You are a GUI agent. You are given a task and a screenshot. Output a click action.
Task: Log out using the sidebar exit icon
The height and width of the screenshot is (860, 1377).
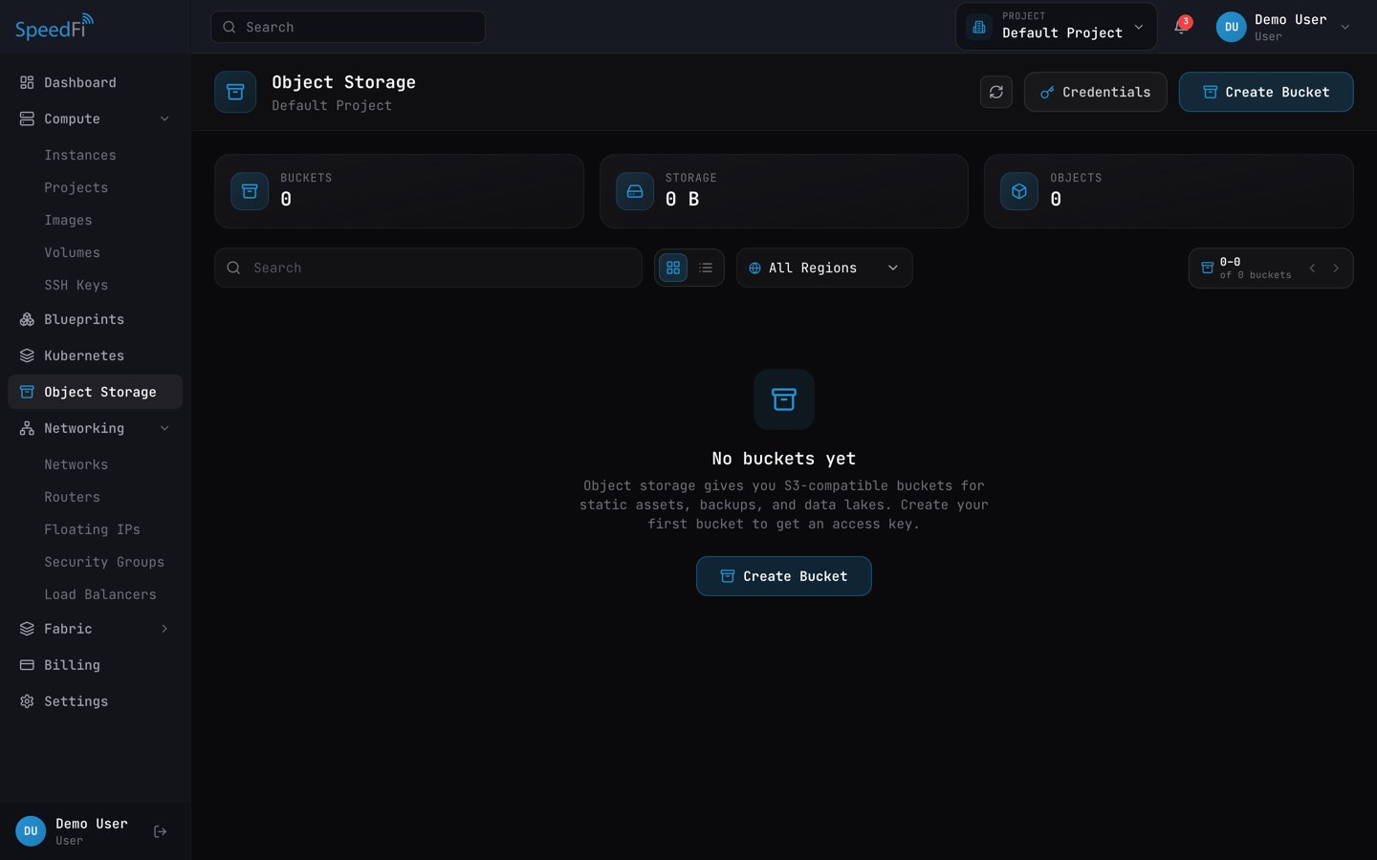tap(161, 831)
